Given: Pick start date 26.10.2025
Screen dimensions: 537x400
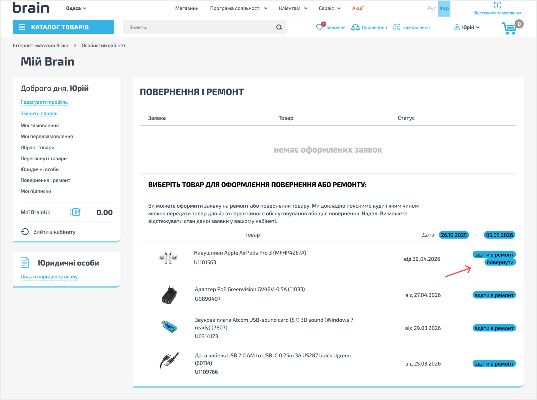Looking at the screenshot, I should [454, 235].
